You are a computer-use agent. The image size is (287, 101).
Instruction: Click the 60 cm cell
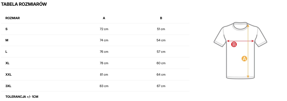[161, 63]
